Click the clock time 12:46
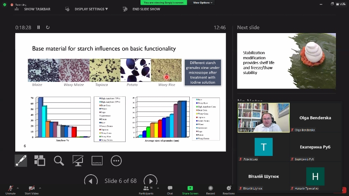Screen dimensions: 349x196 (x=220, y=27)
